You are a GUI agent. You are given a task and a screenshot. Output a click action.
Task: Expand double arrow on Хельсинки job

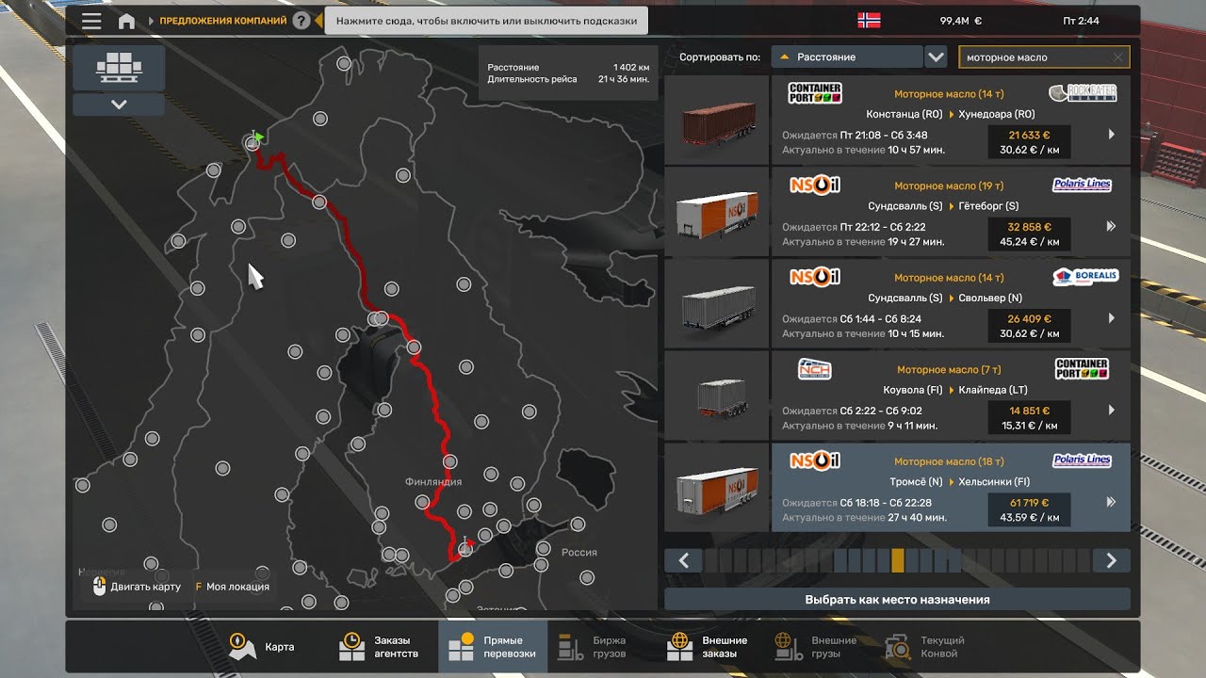pos(1111,502)
